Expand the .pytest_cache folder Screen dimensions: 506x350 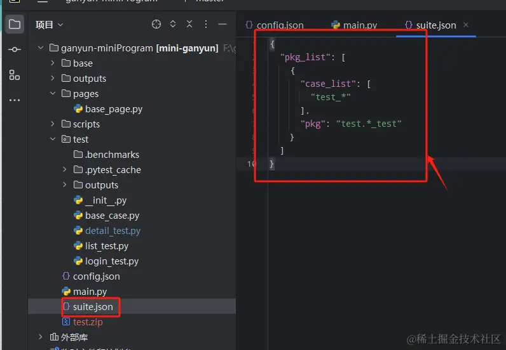(65, 169)
